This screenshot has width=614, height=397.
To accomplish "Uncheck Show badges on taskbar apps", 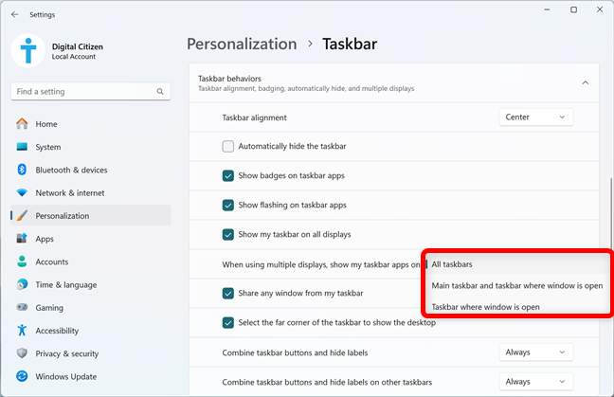I will 228,176.
